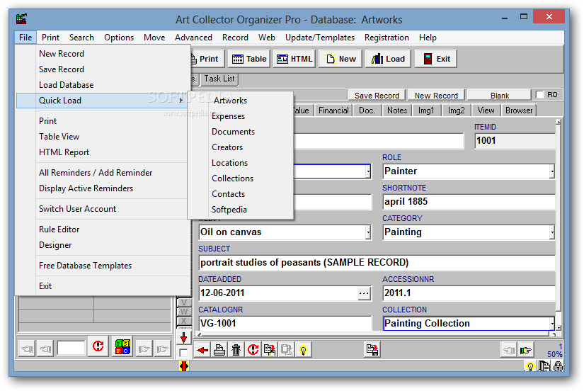584x391 pixels.
Task: Open the Registration menu
Action: click(x=387, y=38)
